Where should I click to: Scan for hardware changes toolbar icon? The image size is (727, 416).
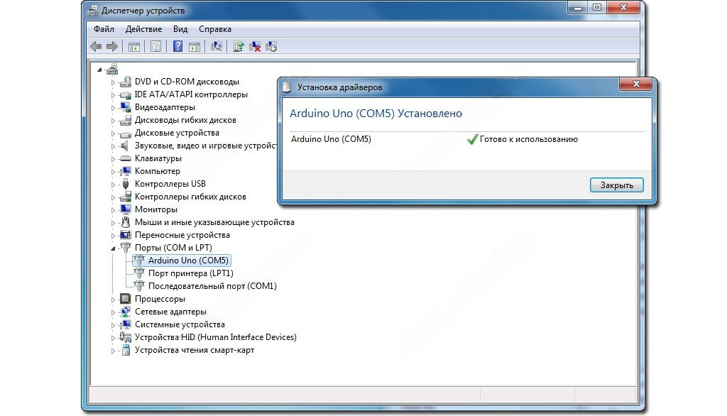(217, 47)
